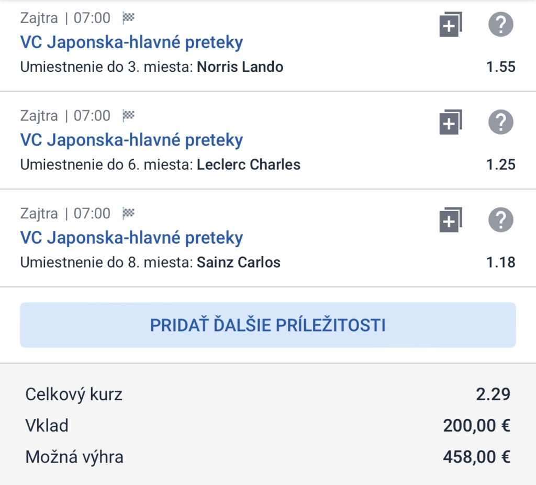The height and width of the screenshot is (485, 536).
Task: Select the 1.25 odds for Leclerc Charles
Action: click(x=501, y=165)
